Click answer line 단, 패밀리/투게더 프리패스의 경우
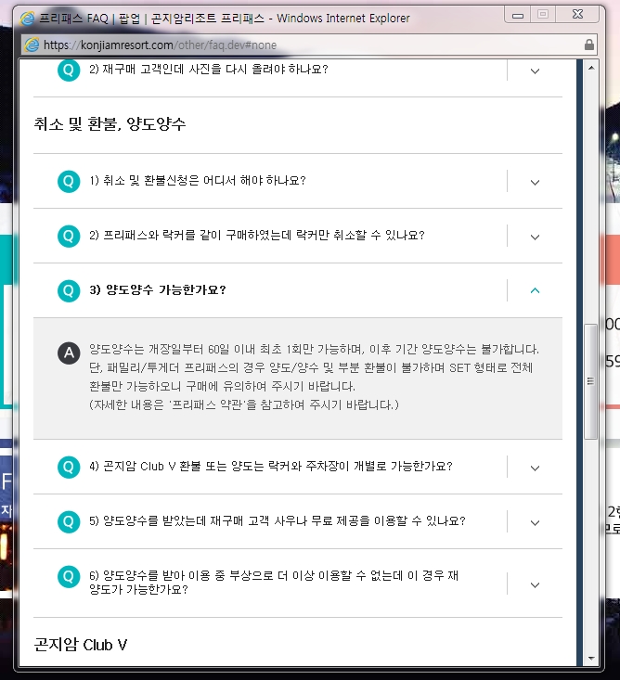Viewport: 620px width, 680px height. pyautogui.click(x=311, y=367)
